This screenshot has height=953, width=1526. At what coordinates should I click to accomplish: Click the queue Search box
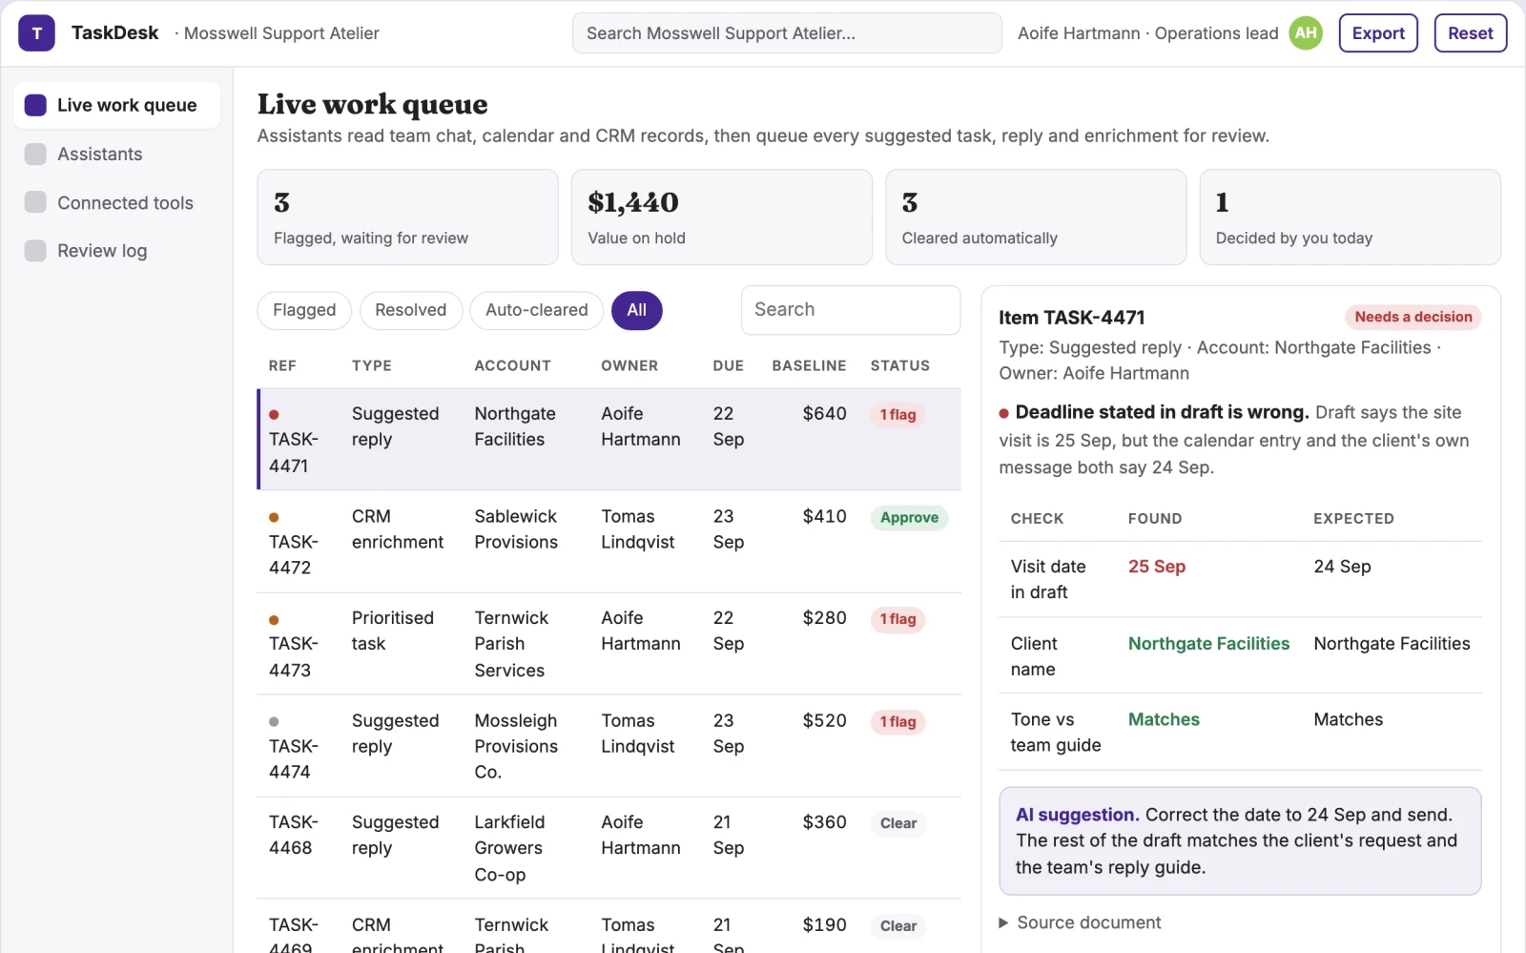851,310
